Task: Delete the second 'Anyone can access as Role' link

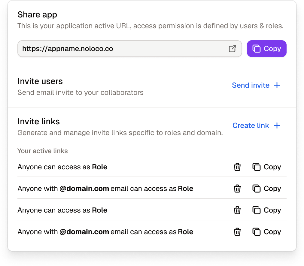Action: tap(237, 210)
